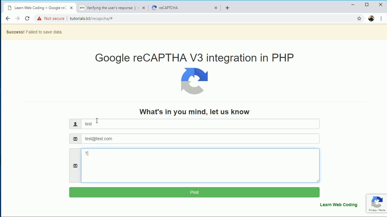The image size is (387, 217).
Task: Reload the page with the refresh icon
Action: (27, 18)
